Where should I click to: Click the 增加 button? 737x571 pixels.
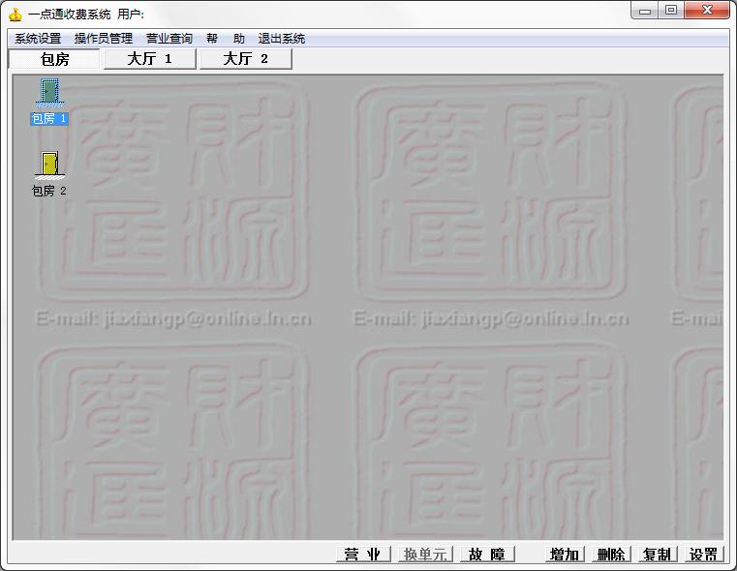point(565,555)
